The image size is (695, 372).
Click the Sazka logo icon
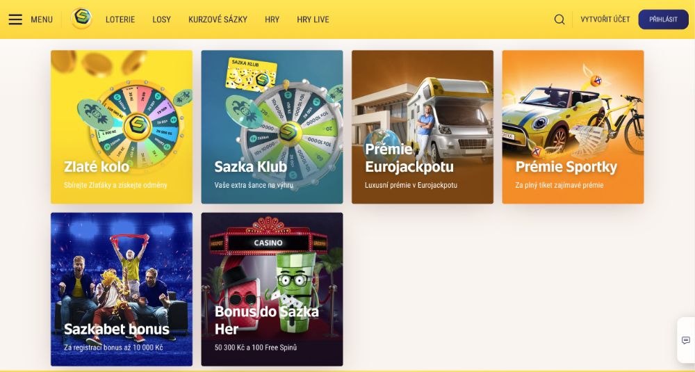tap(81, 19)
